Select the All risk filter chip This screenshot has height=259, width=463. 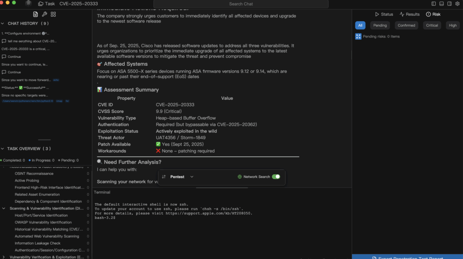pos(360,25)
